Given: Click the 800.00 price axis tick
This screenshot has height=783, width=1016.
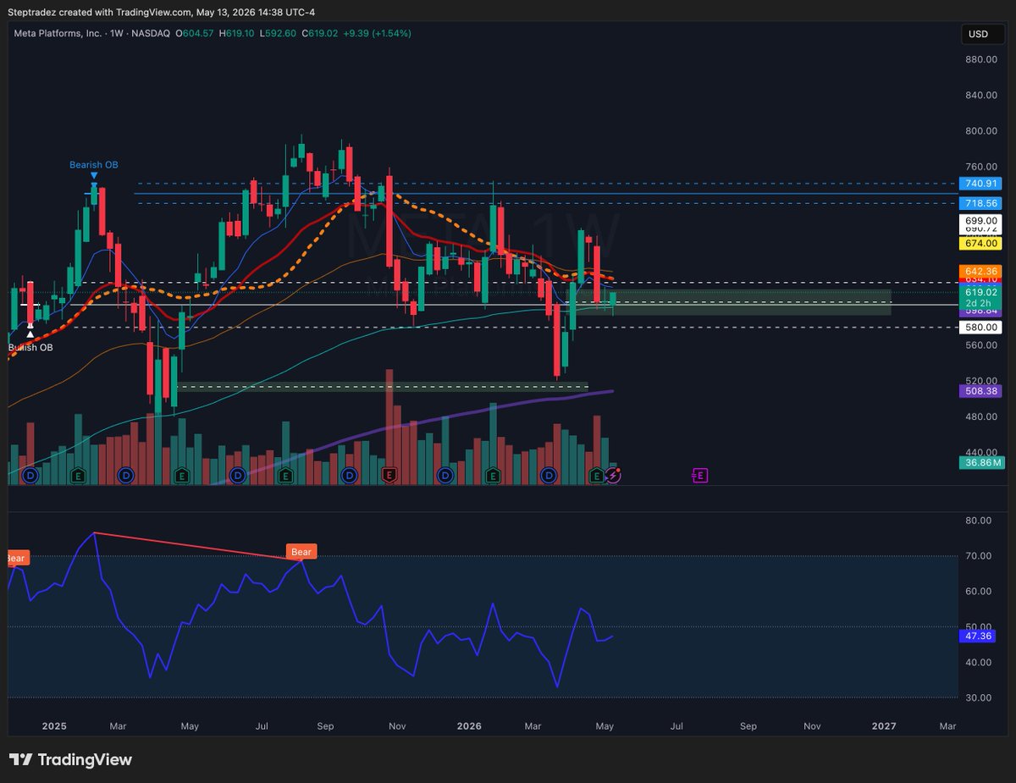Looking at the screenshot, I should [981, 131].
